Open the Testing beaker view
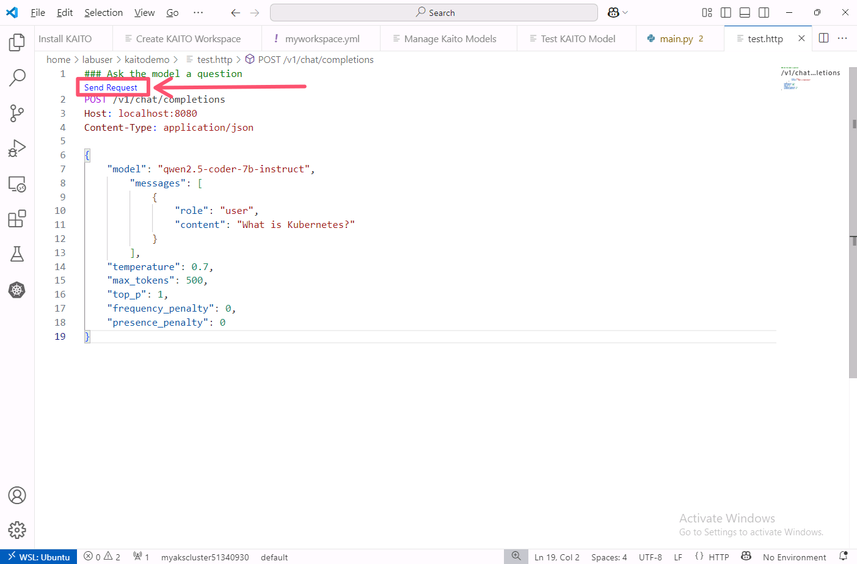The image size is (857, 564). coord(17,254)
